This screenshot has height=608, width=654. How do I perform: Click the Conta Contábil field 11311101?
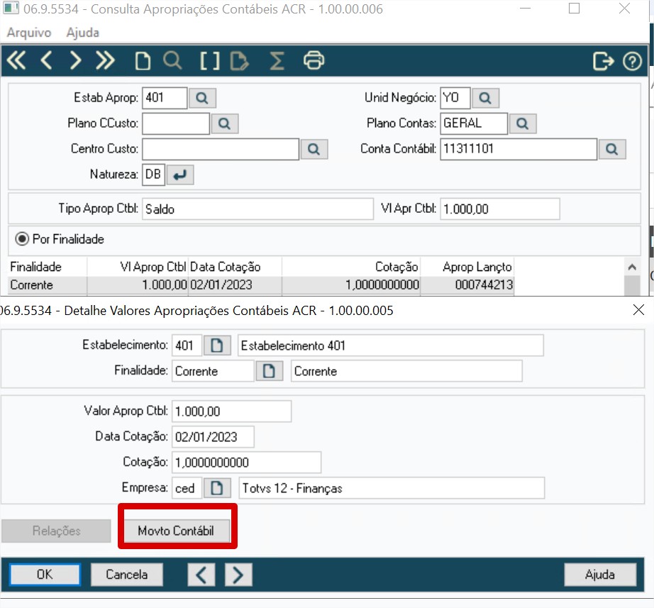tap(519, 149)
